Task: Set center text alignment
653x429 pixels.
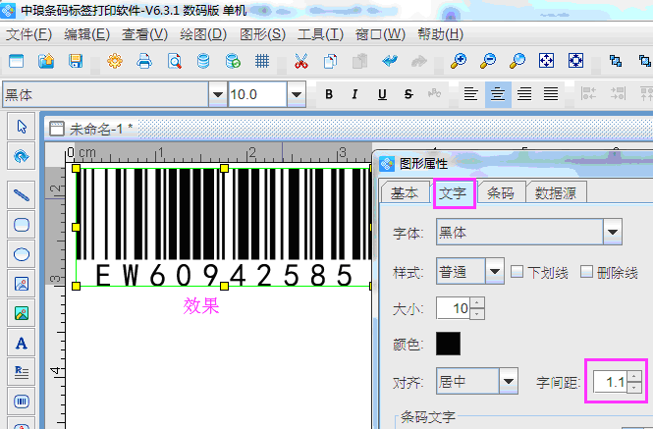Action: 498,94
